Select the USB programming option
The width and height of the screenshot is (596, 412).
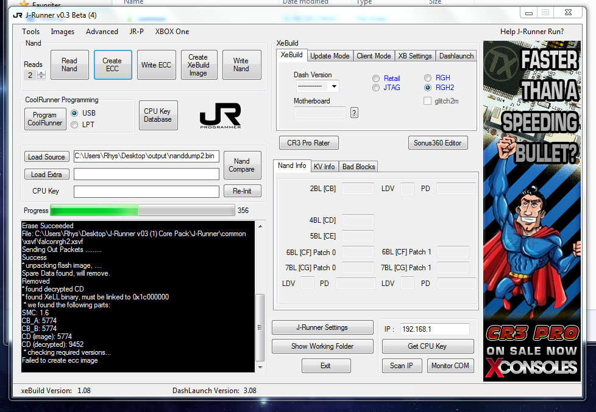coord(74,113)
